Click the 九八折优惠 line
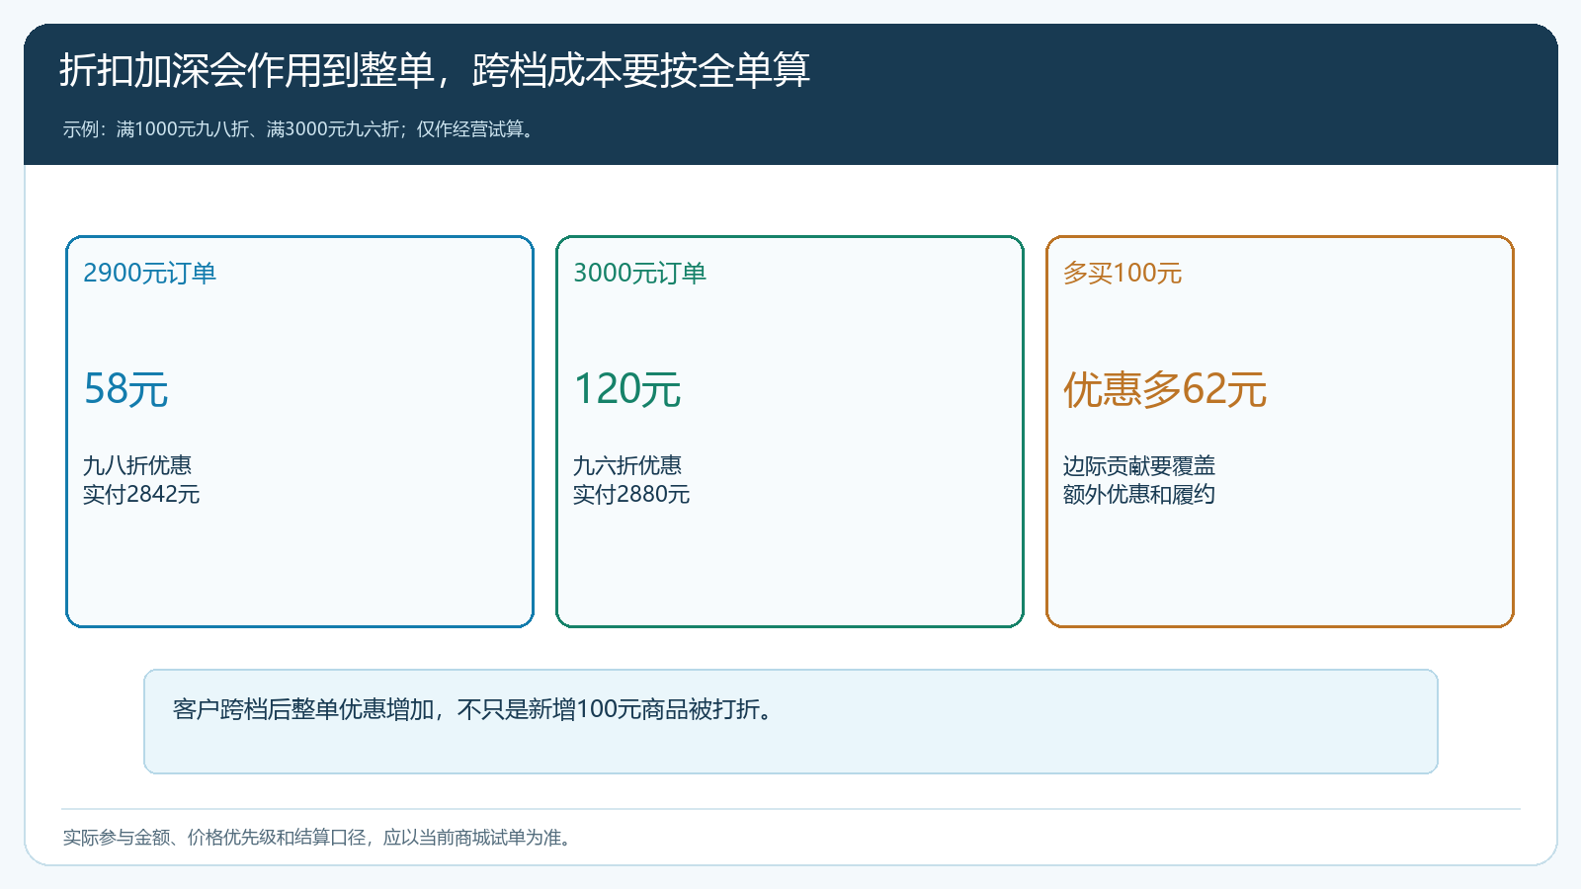The width and height of the screenshot is (1581, 889). click(137, 465)
